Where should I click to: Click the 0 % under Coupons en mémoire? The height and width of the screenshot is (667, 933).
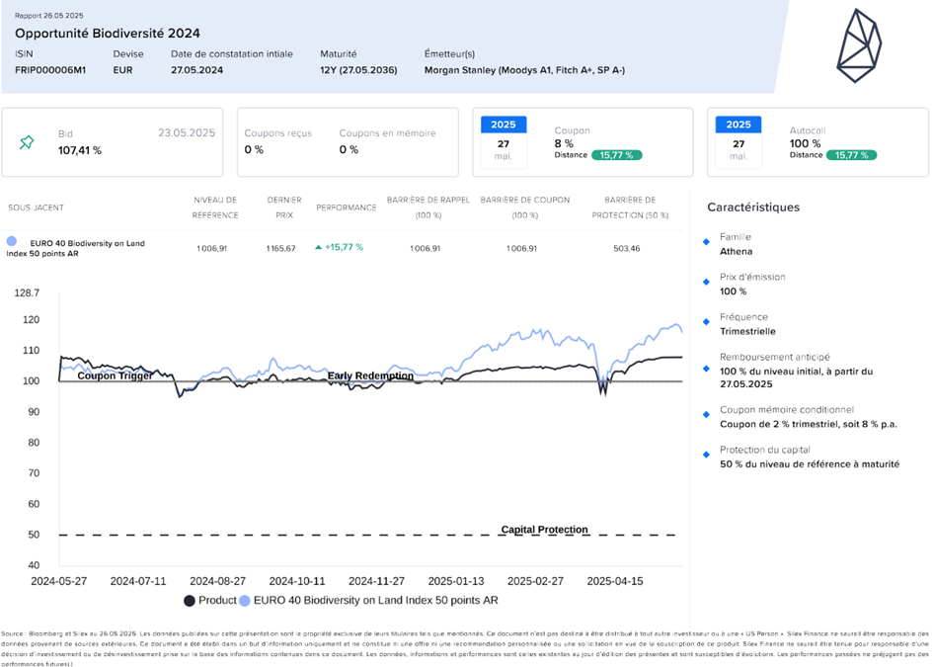(x=349, y=149)
